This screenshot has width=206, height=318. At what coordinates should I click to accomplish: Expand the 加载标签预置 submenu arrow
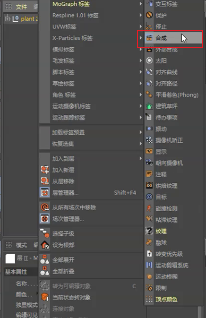pos(141,132)
